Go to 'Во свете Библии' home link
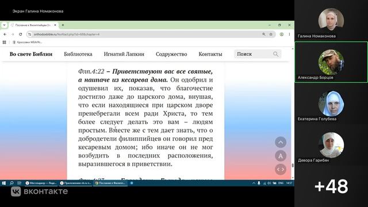This screenshot has width=368, height=207. tap(31, 54)
